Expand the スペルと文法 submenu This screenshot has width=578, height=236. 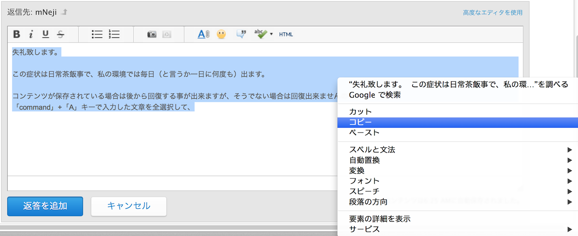pyautogui.click(x=457, y=150)
